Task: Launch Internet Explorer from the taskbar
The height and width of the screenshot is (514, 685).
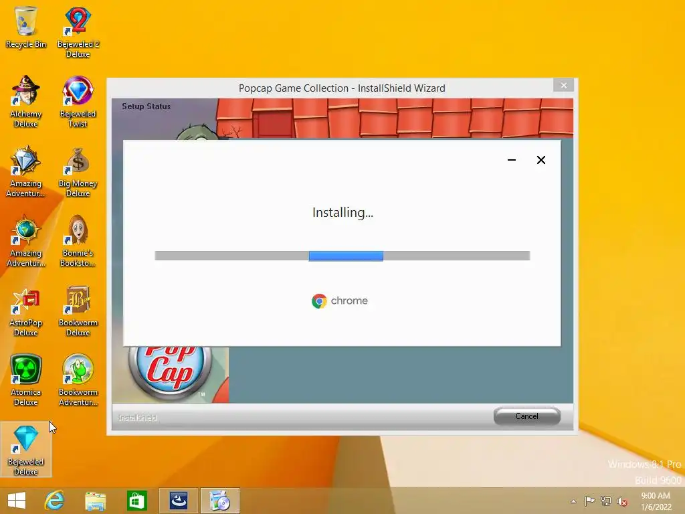Action: click(54, 501)
